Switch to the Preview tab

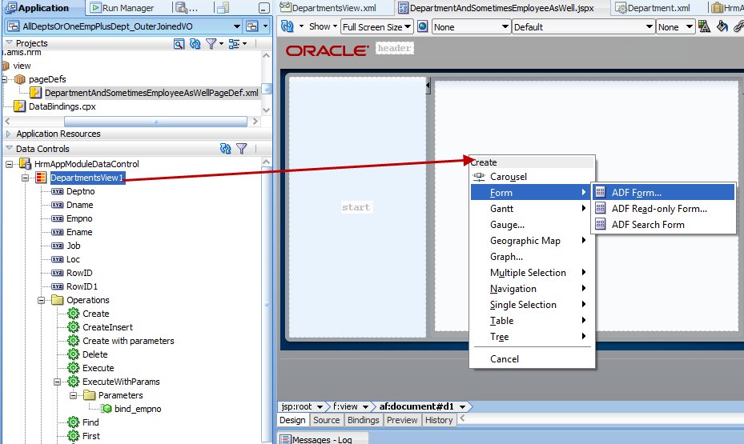(x=402, y=420)
